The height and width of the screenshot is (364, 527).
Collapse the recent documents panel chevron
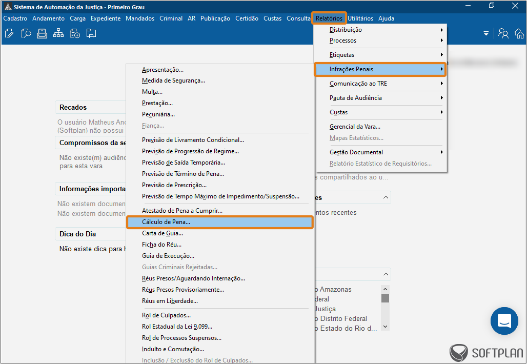coord(386,197)
